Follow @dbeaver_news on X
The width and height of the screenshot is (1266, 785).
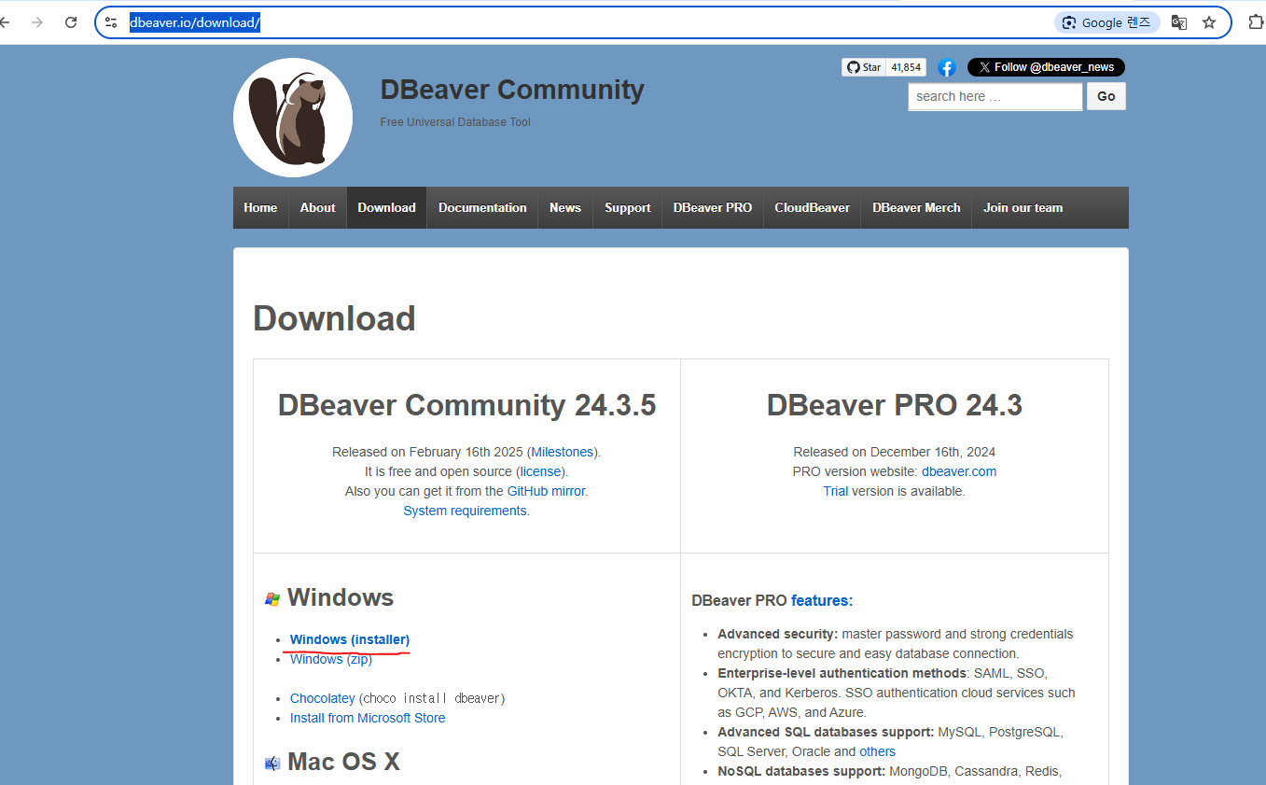pos(1046,67)
